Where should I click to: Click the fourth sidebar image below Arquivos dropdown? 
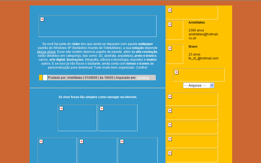pos(192,142)
